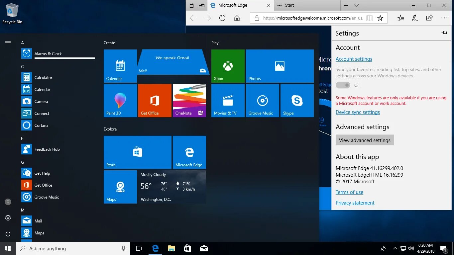
Task: Open the Account settings link
Action: click(354, 59)
